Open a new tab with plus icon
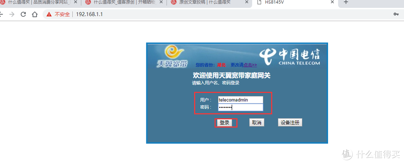Image resolution: width=404 pixels, height=164 pixels. click(346, 2)
